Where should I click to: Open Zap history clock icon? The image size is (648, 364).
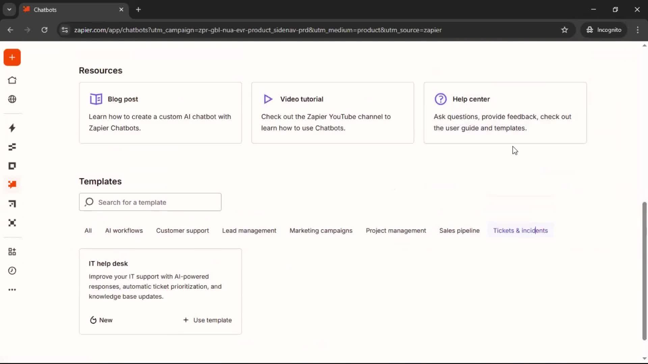tap(12, 271)
